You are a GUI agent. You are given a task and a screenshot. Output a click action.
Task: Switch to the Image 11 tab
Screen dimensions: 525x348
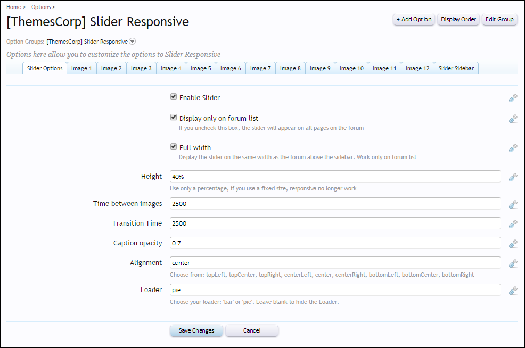[384, 68]
